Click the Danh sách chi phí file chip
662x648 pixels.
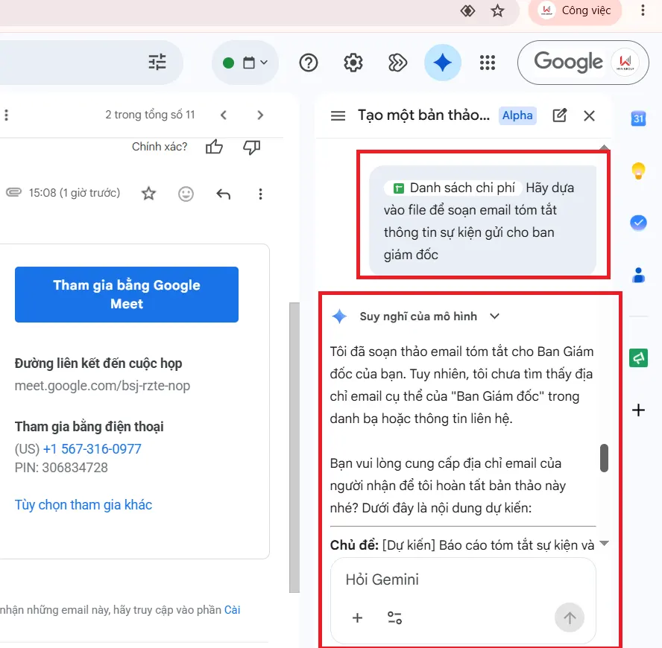coord(453,188)
